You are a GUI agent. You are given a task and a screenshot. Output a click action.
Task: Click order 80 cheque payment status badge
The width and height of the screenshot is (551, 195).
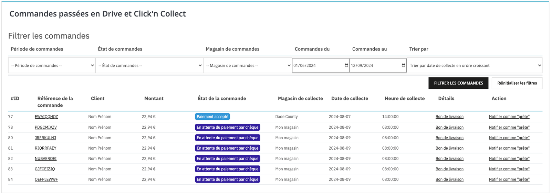click(228, 138)
